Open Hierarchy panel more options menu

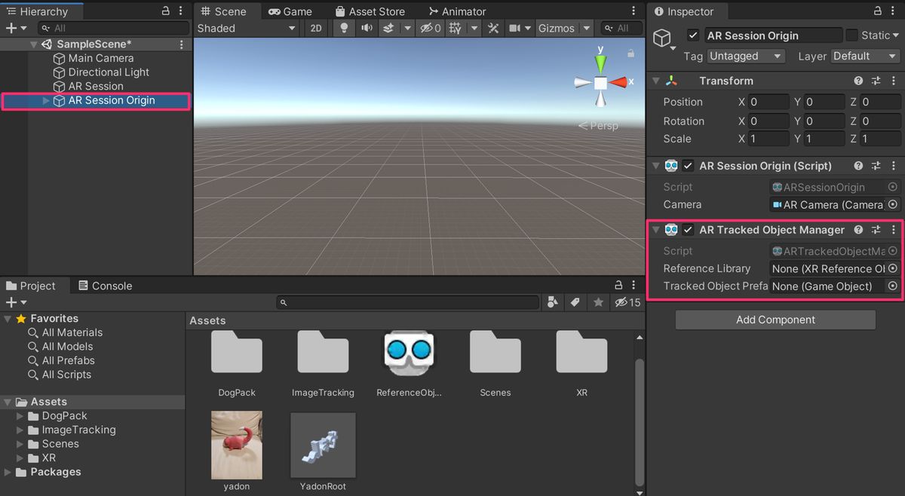click(x=181, y=11)
